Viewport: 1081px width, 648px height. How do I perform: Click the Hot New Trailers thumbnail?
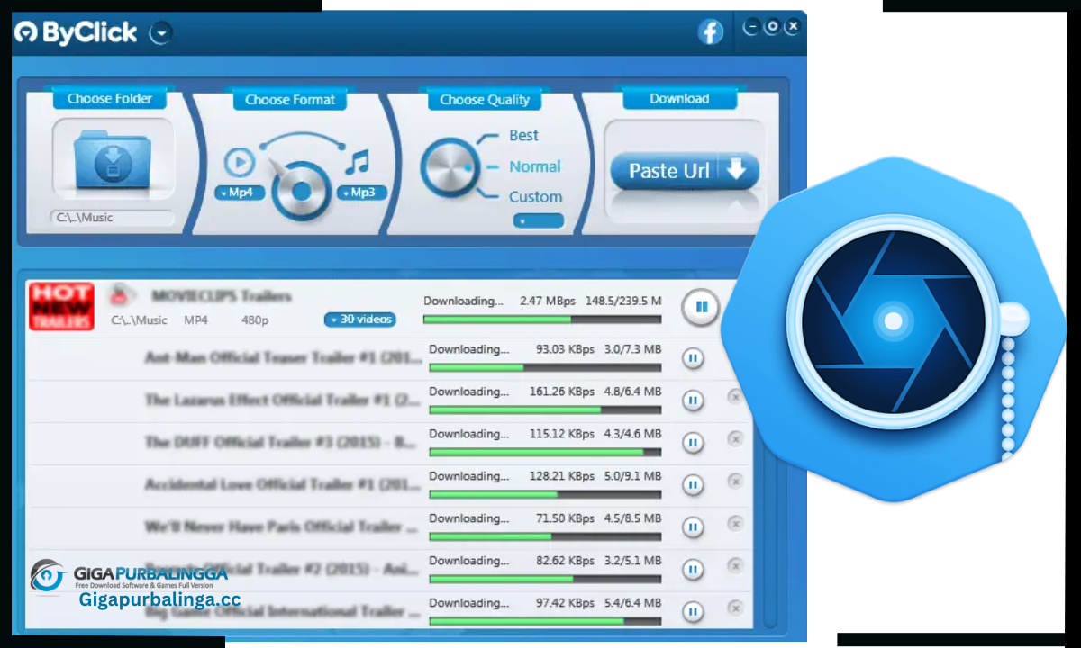(61, 306)
